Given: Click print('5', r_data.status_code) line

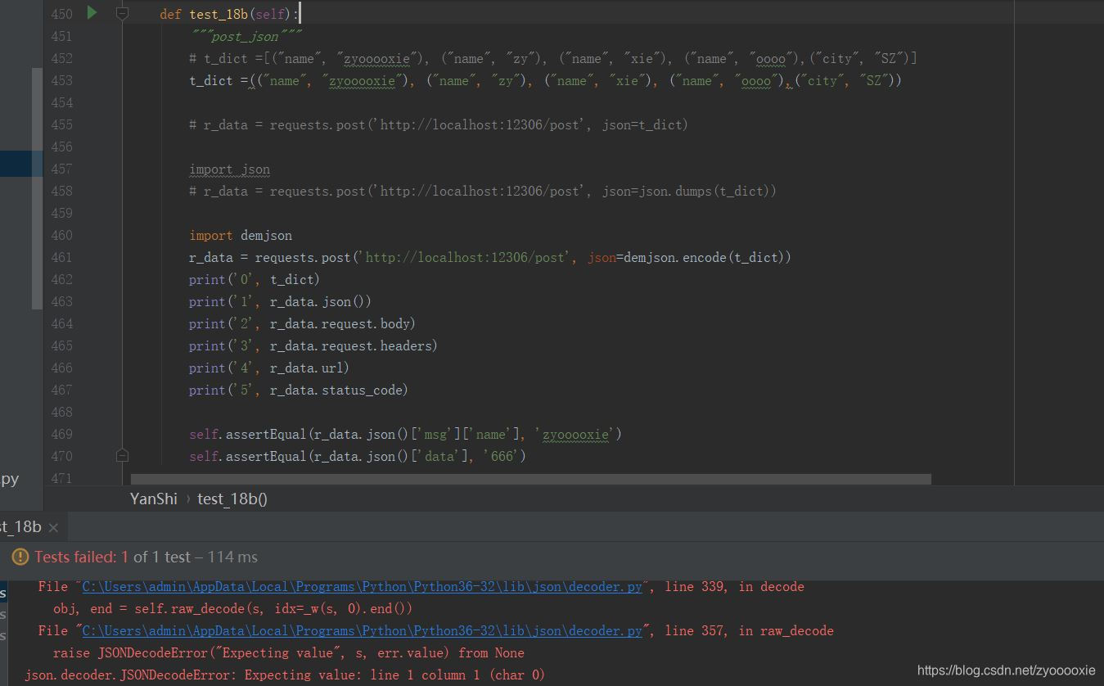Looking at the screenshot, I should click(299, 390).
